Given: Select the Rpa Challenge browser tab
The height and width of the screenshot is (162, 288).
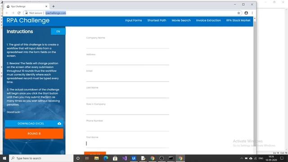Looking at the screenshot, I should pyautogui.click(x=27, y=6).
